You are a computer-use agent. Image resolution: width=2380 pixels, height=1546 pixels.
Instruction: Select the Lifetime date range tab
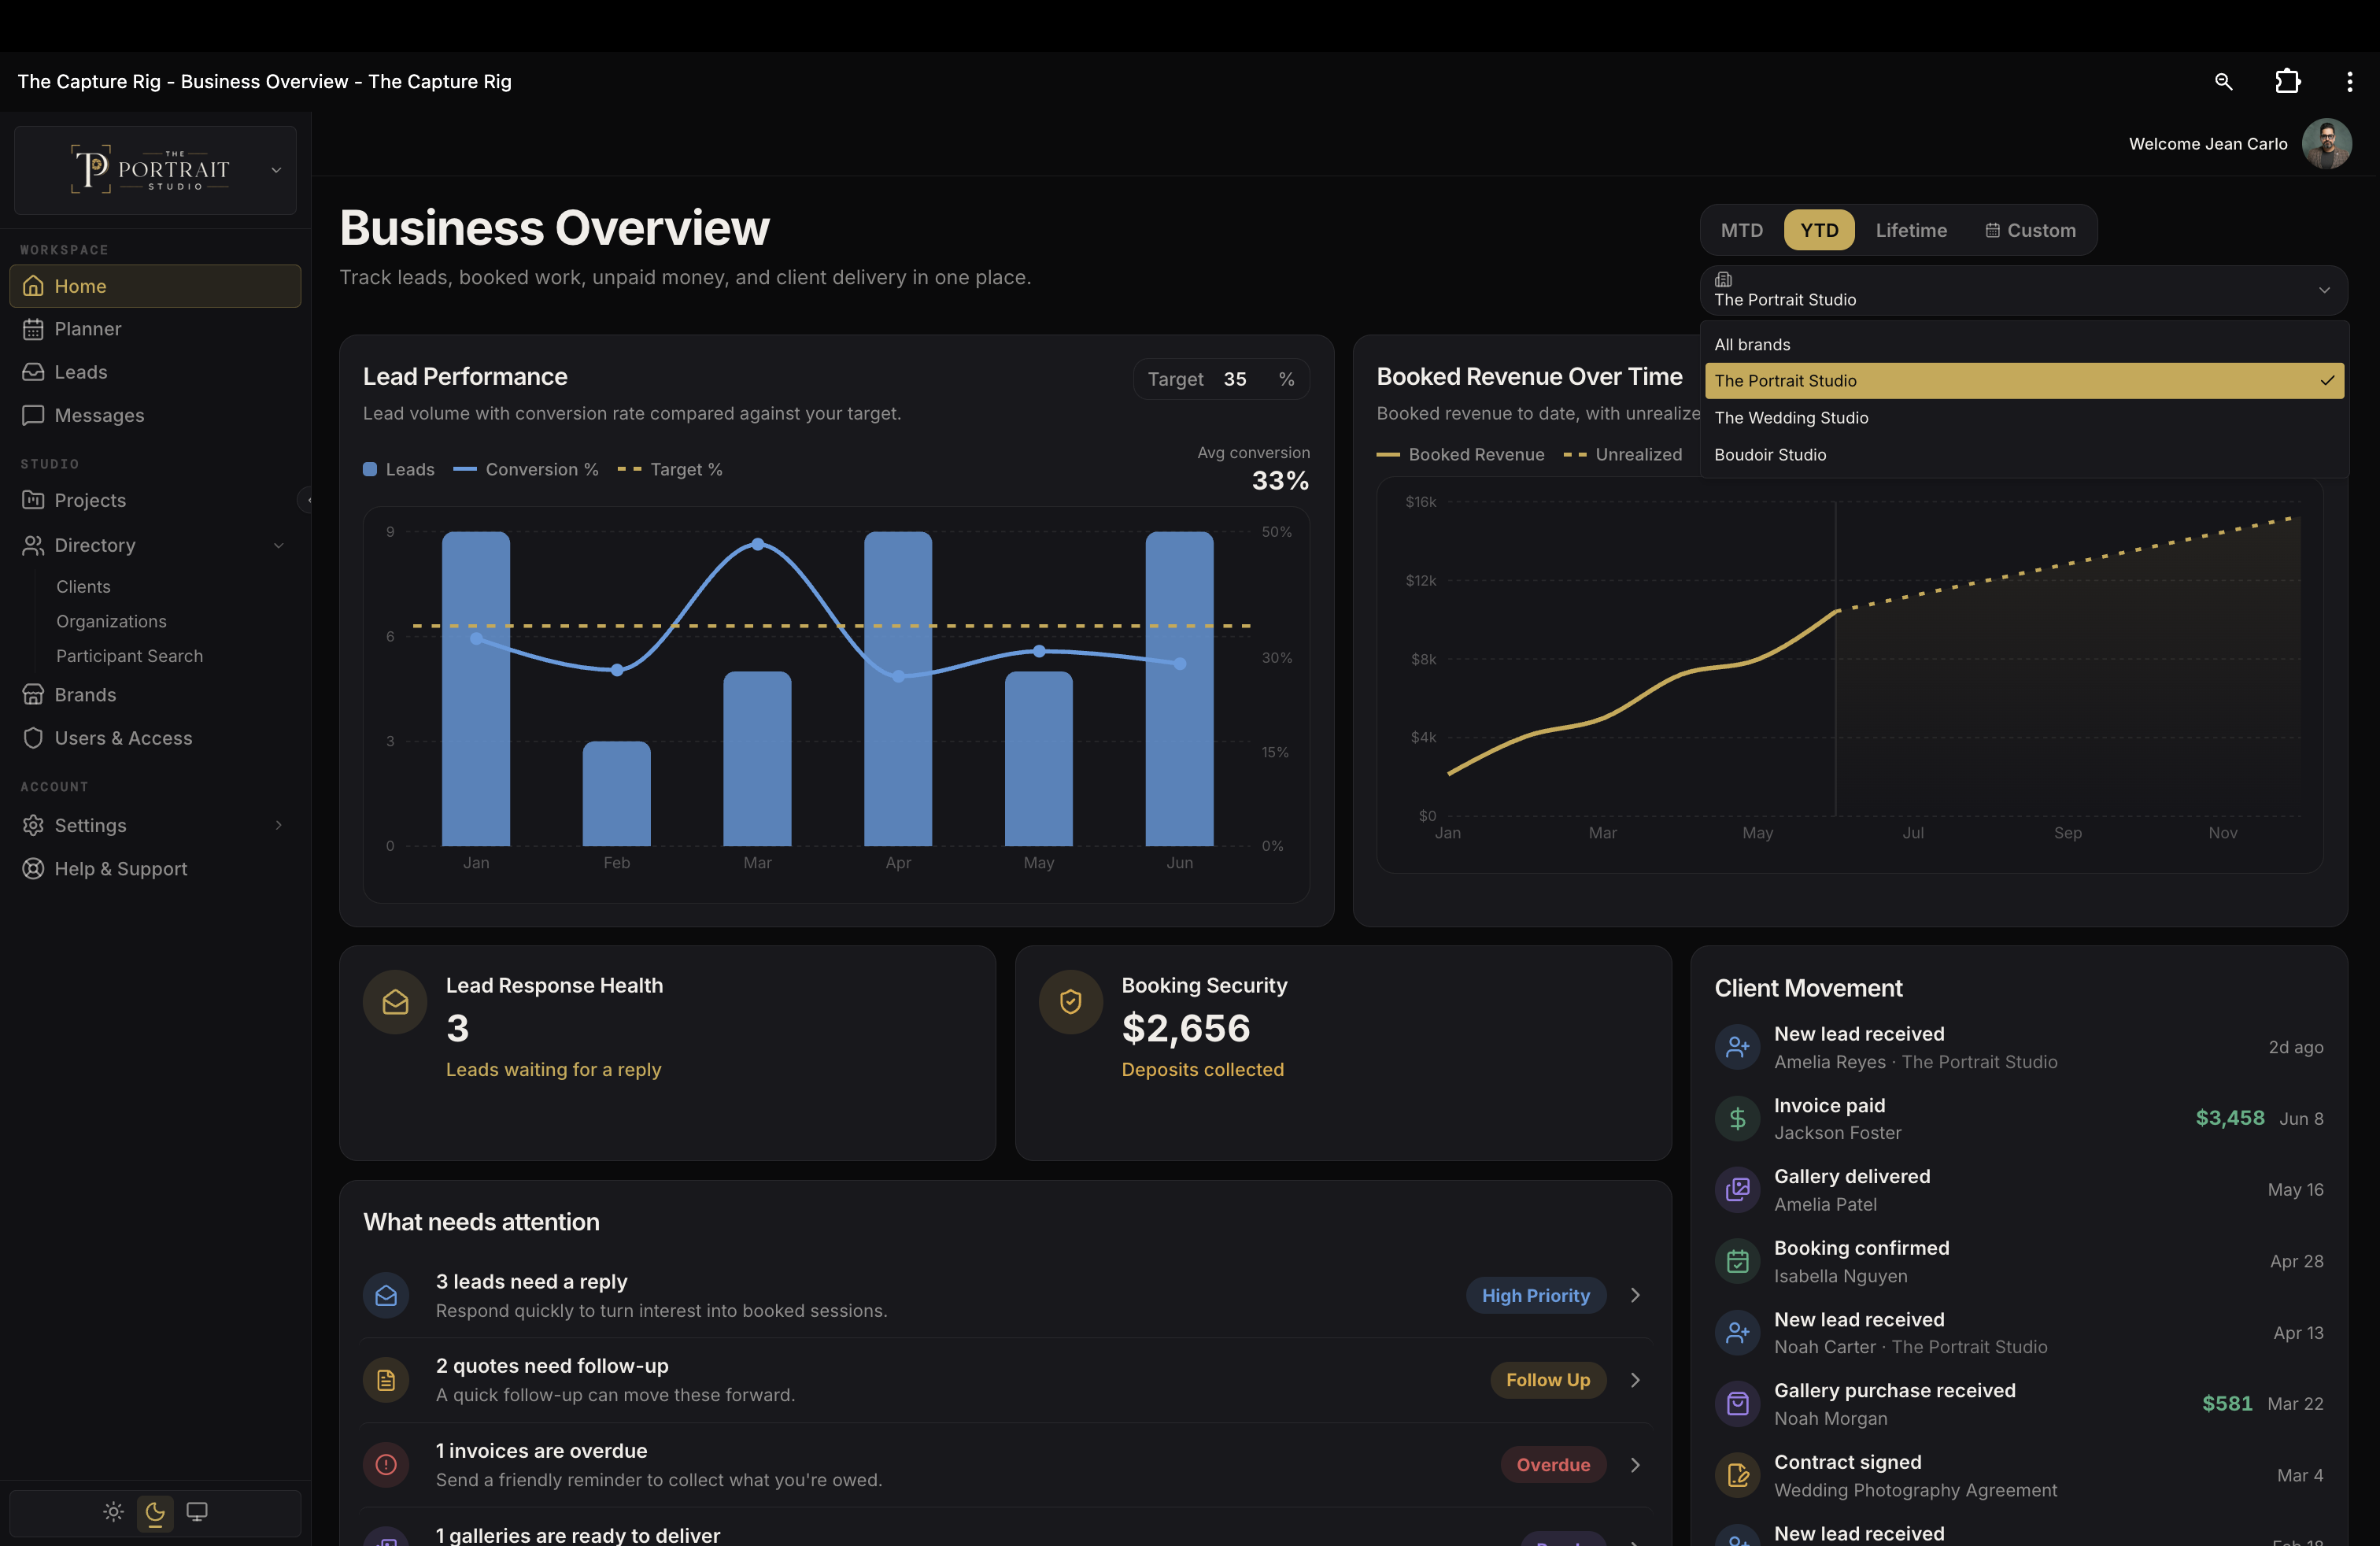point(1911,230)
